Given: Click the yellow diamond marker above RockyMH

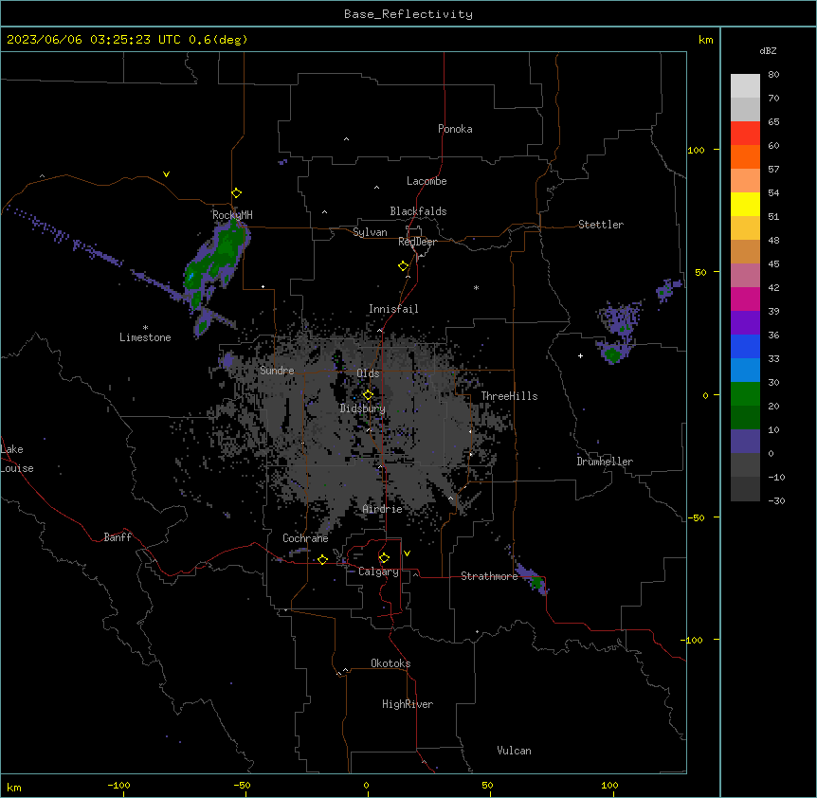Looking at the screenshot, I should (236, 193).
